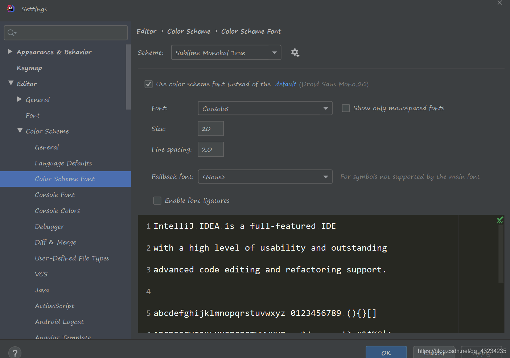
Task: Select Font under Editor
Action: tap(33, 115)
